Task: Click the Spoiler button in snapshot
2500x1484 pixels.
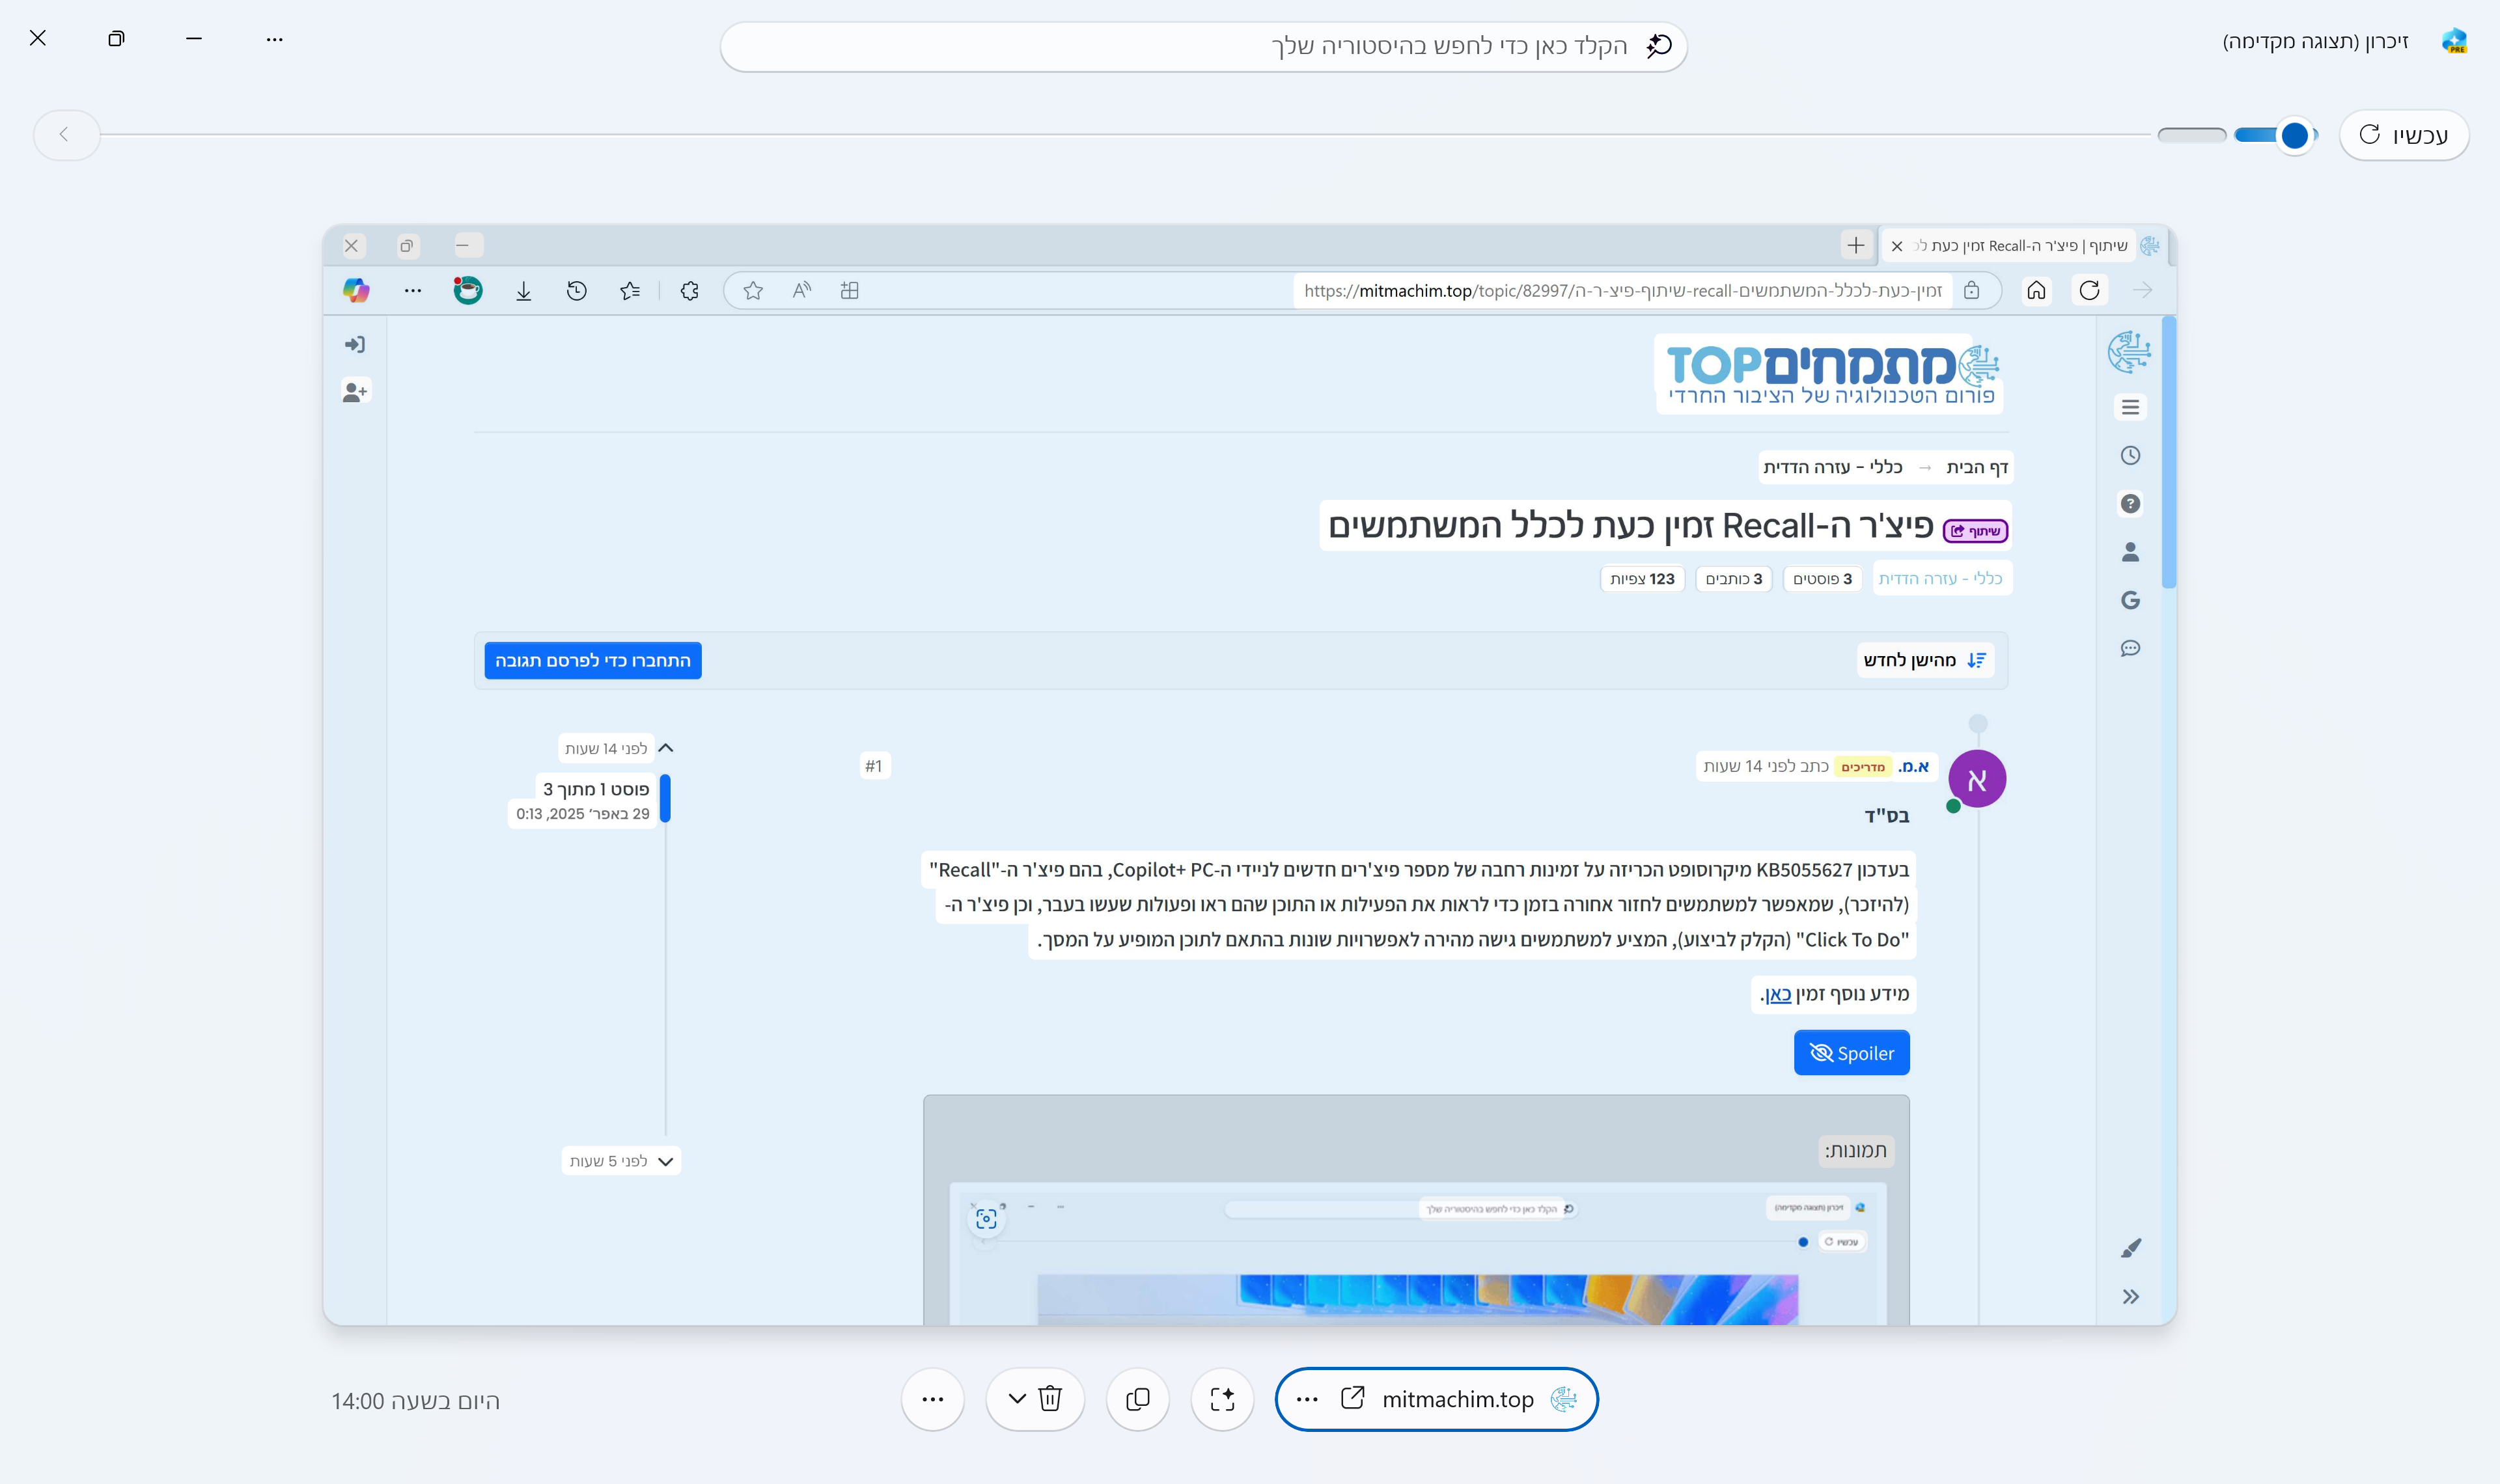Action: 1851,1053
